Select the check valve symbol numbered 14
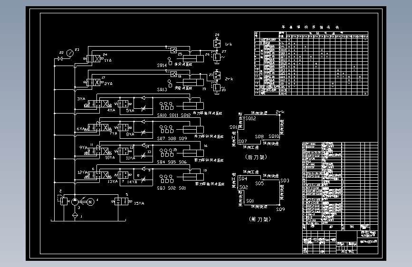412x267 pixels. 143,145
